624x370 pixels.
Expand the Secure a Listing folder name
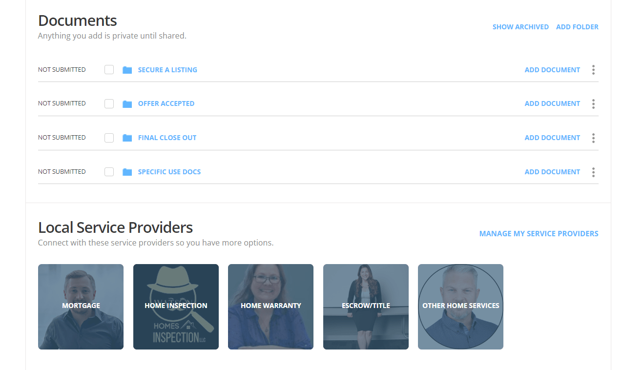(x=167, y=70)
